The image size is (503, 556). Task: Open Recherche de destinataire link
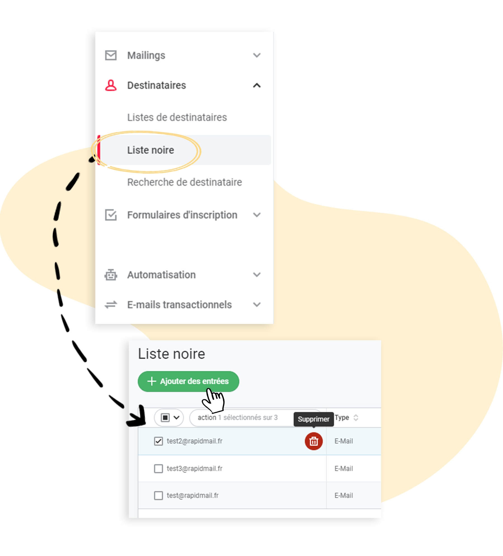coord(184,182)
